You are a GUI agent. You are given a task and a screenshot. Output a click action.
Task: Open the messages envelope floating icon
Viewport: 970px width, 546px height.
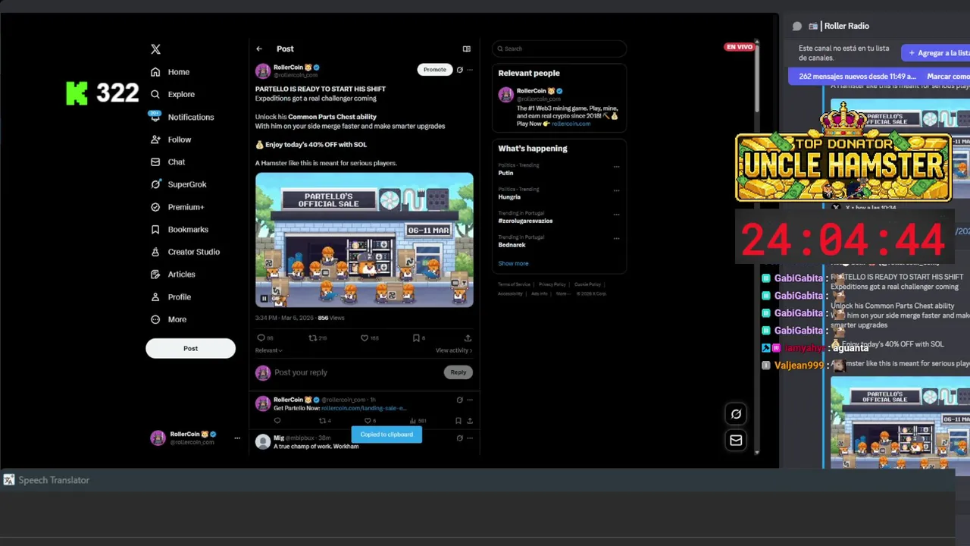coord(736,440)
